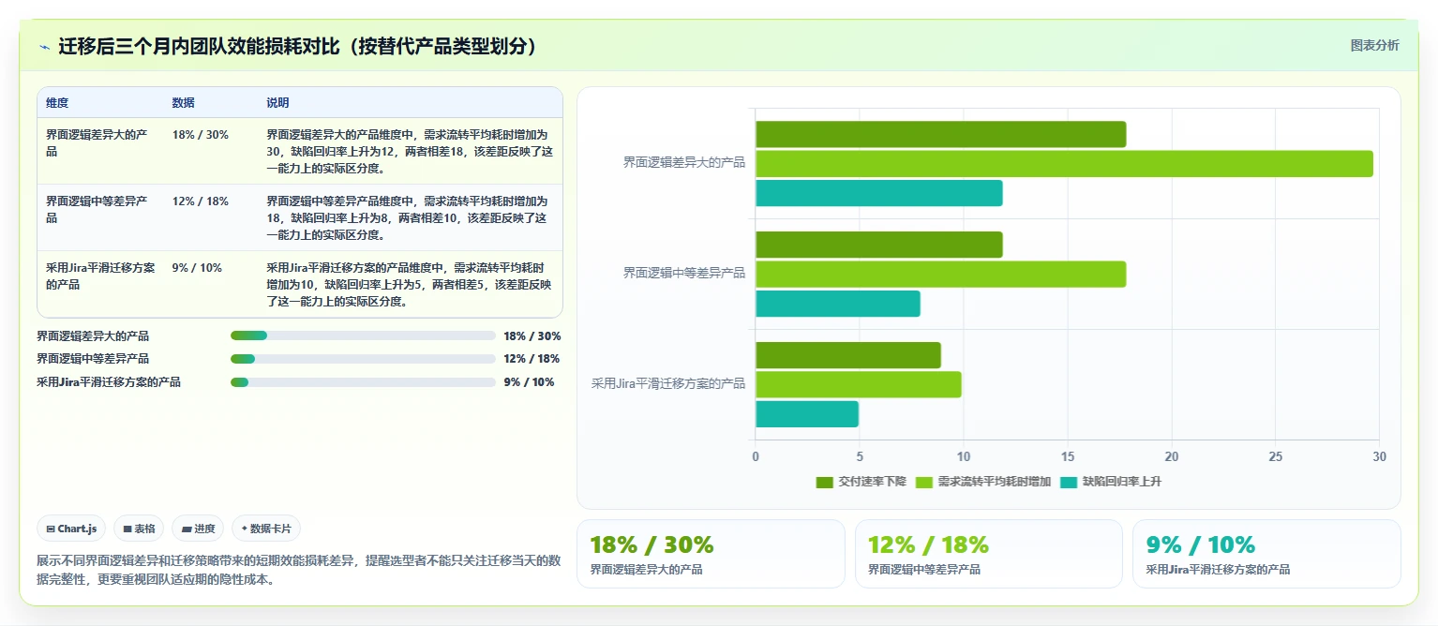Open the 18% / 30% data card

(711, 554)
